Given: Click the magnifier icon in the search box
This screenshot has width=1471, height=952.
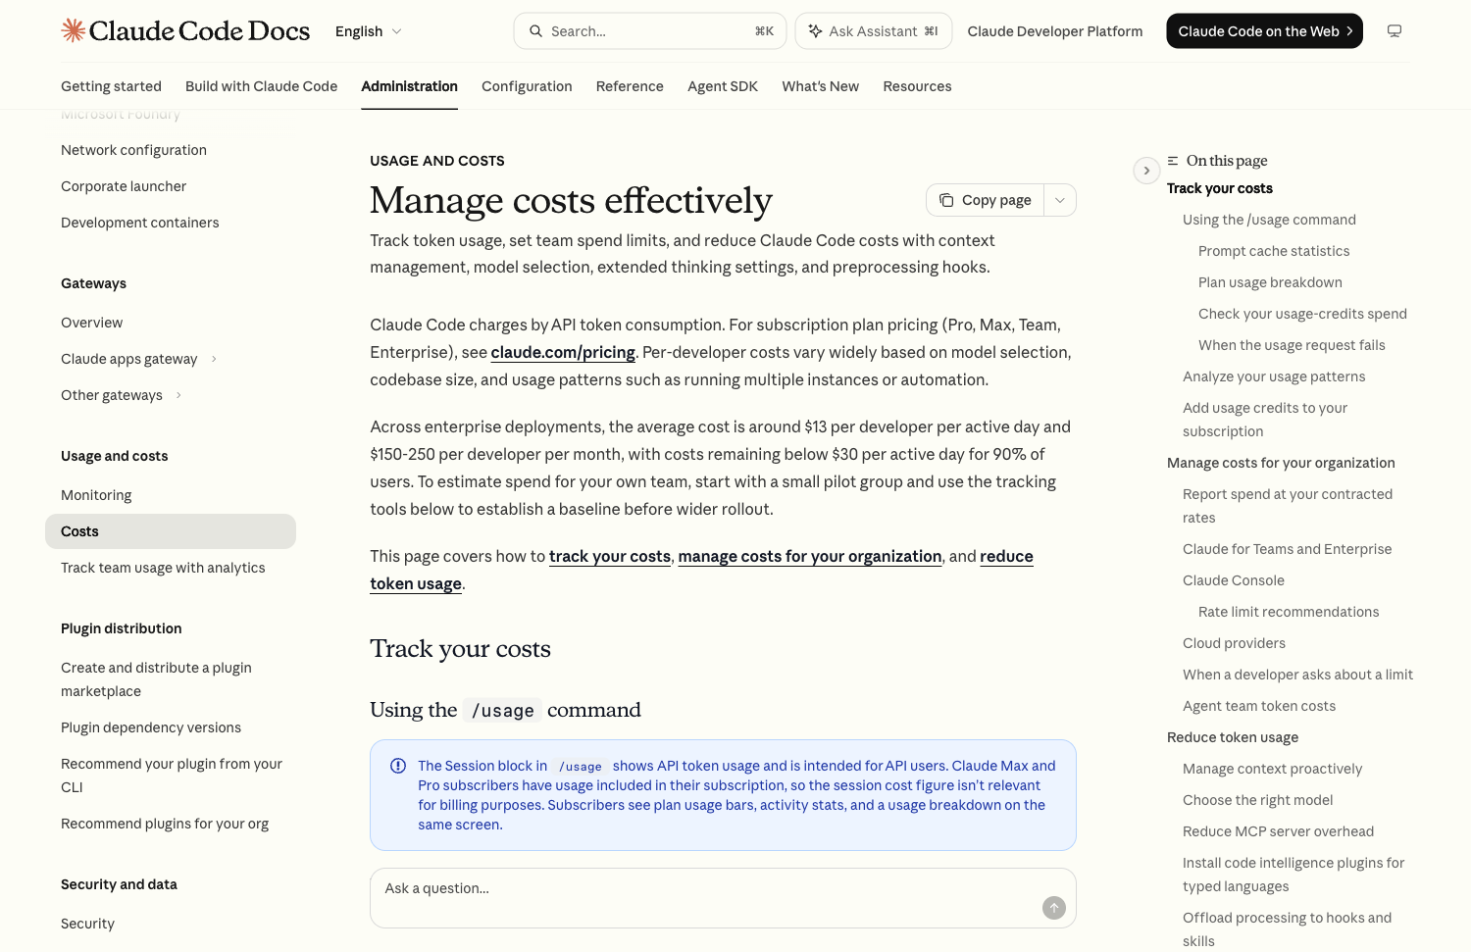Looking at the screenshot, I should (x=535, y=31).
